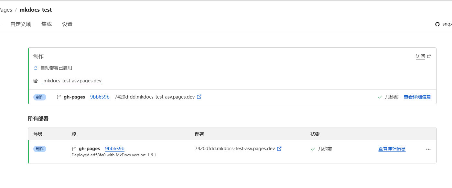The image size is (452, 188).
Task: Click the branch icon in the top production card
Action: tap(59, 97)
